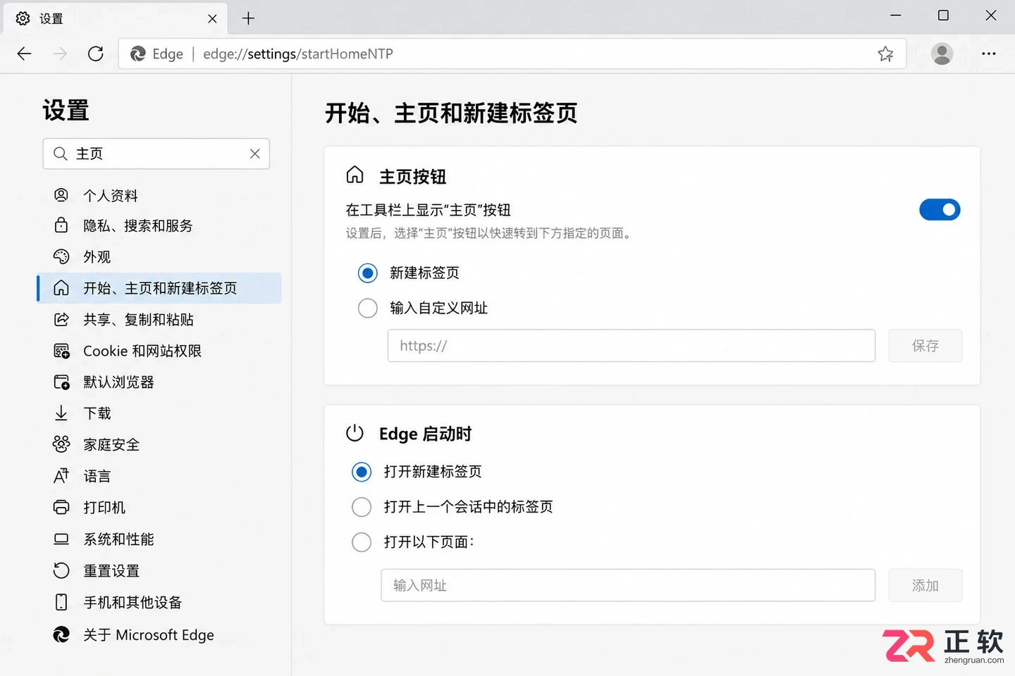
Task: Toggle the 在工具栏上显示"主页"按钮 switch
Action: point(940,210)
